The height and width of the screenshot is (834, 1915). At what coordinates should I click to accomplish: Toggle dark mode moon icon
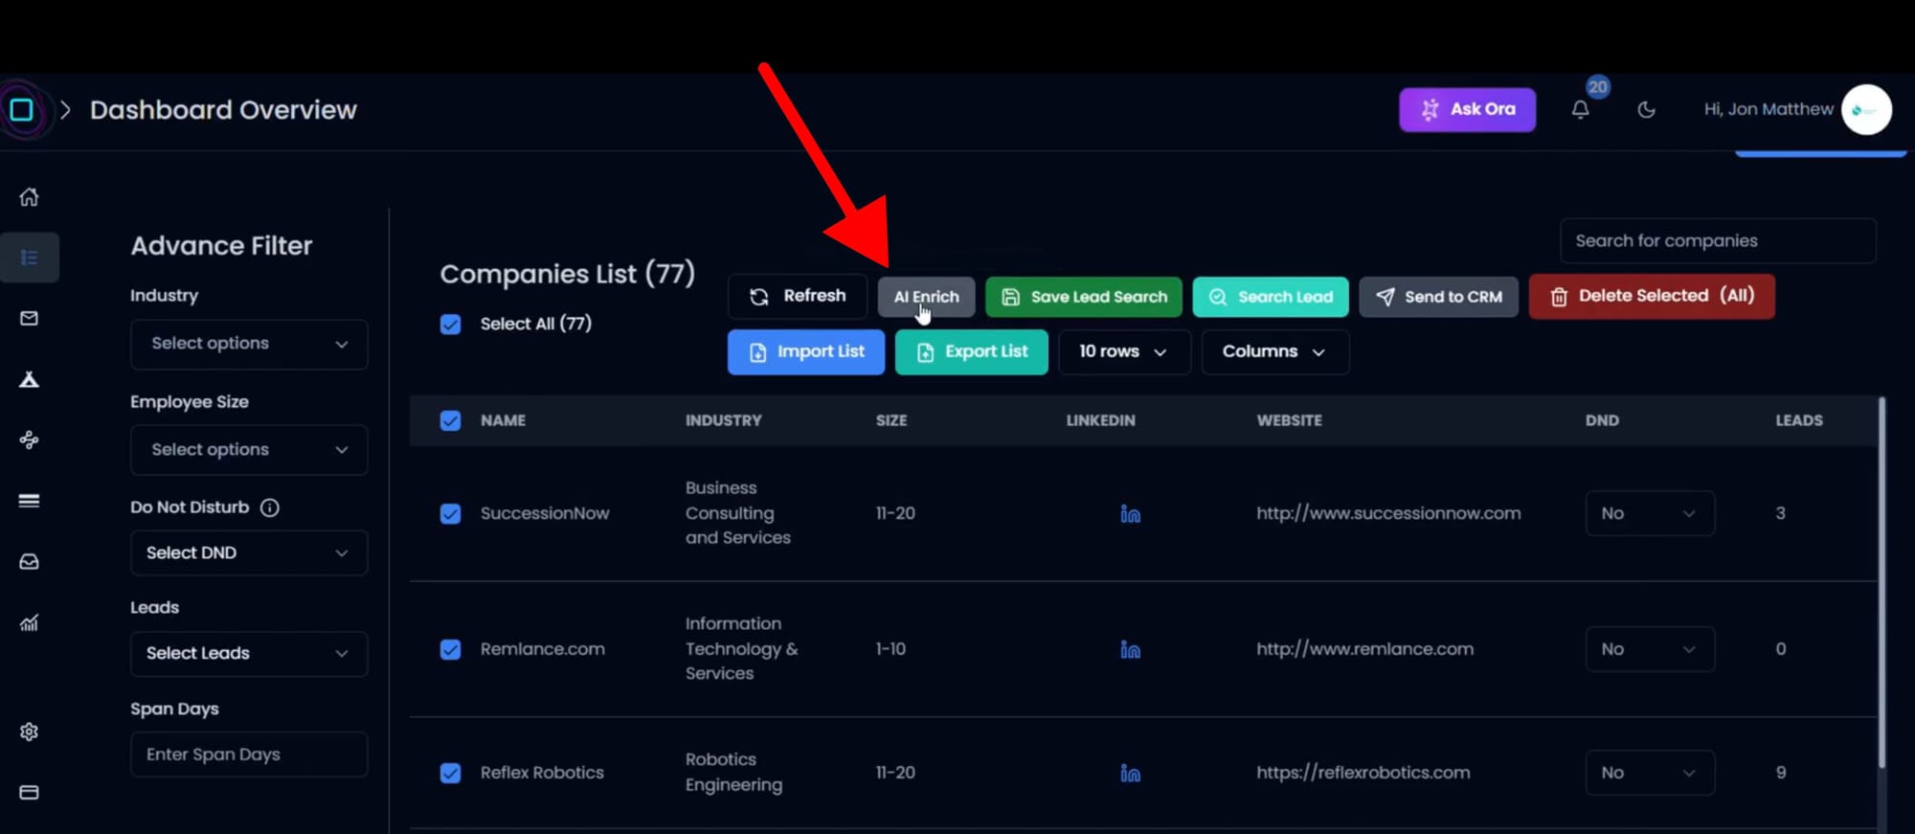[x=1646, y=110]
